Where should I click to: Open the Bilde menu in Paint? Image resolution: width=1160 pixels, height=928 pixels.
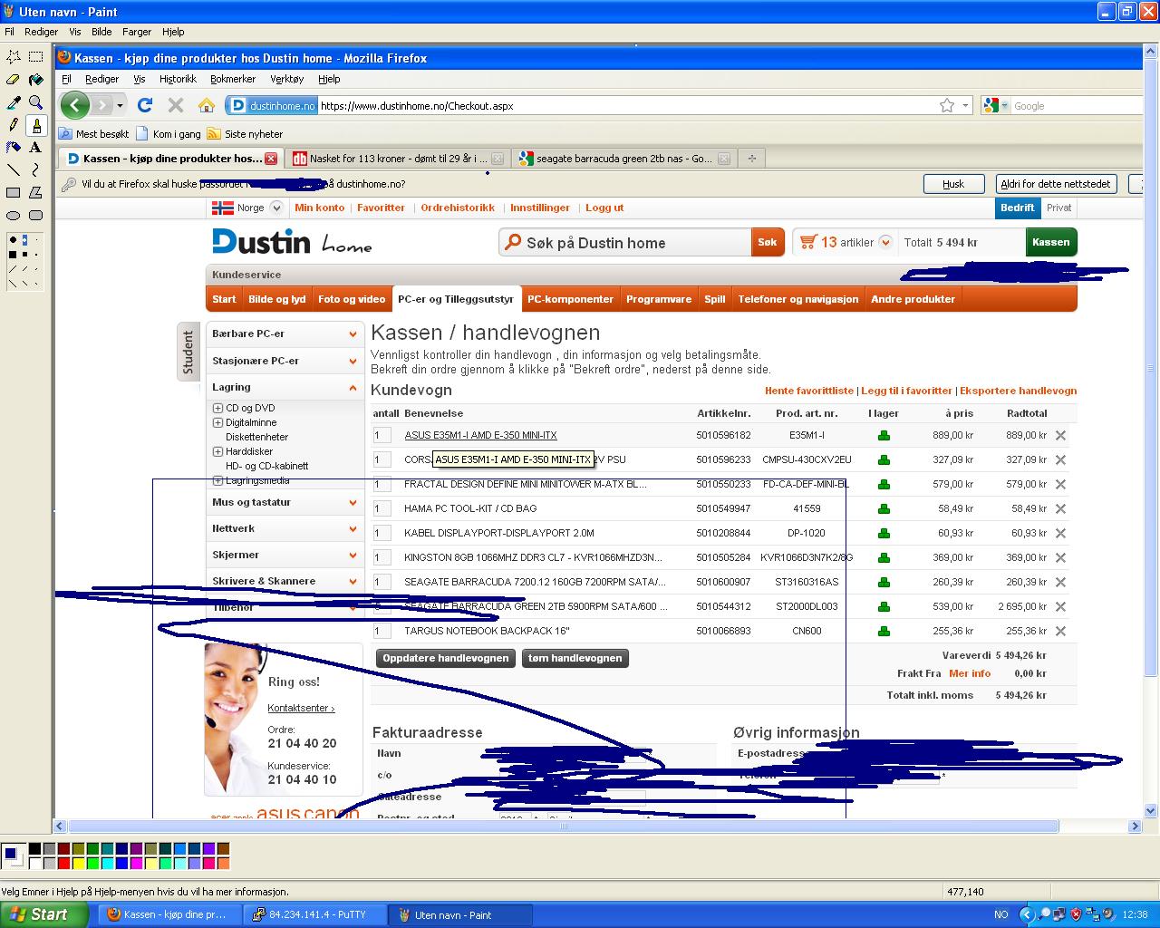pyautogui.click(x=101, y=31)
